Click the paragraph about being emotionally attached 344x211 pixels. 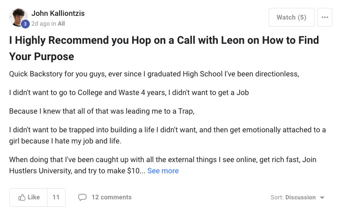[x=167, y=135]
